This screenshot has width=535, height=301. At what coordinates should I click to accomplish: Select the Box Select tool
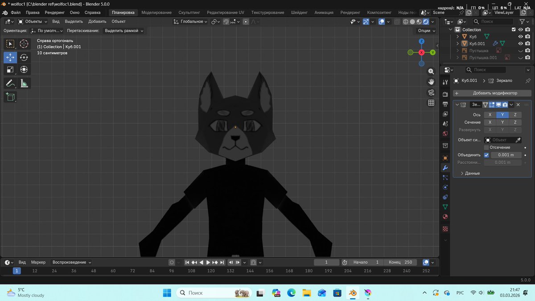(x=10, y=44)
